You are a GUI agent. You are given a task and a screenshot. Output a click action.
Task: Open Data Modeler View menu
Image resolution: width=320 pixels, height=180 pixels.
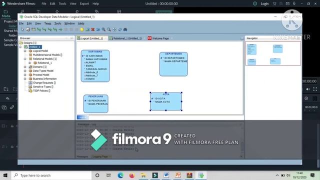pyautogui.click(x=38, y=23)
